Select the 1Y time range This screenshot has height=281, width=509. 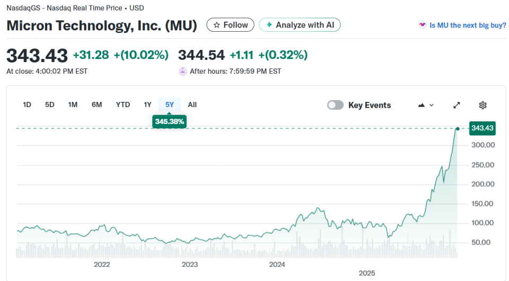click(x=148, y=104)
